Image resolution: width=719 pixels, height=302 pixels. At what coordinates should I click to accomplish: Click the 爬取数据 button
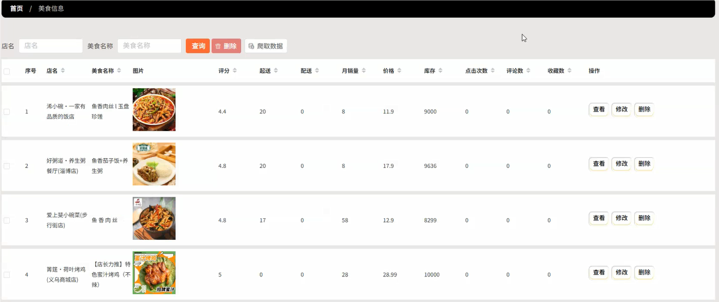[x=266, y=46]
